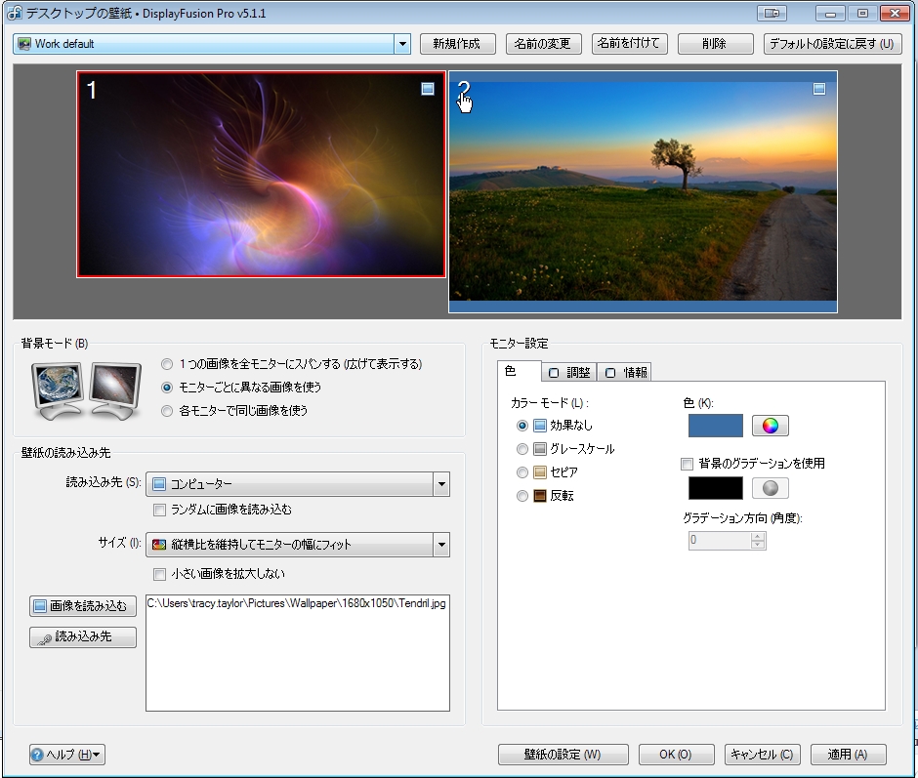
Task: Click the blue 色 background color swatch
Action: click(x=715, y=426)
